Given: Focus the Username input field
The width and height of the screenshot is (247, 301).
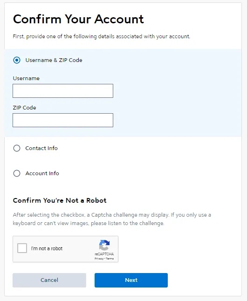Looking at the screenshot, I should coord(63,91).
